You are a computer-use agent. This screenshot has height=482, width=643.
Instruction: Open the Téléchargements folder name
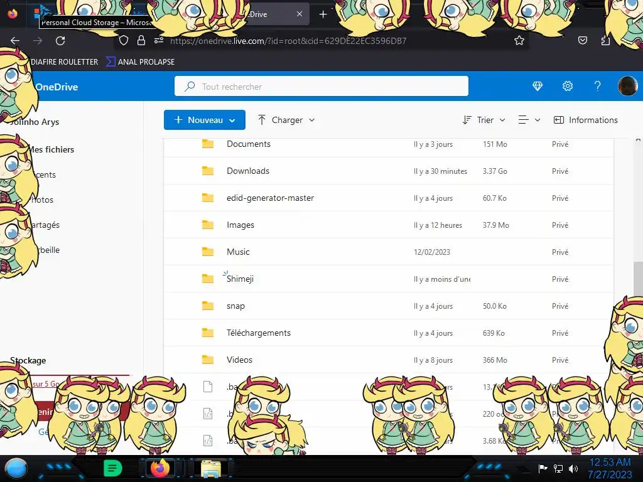tap(259, 333)
